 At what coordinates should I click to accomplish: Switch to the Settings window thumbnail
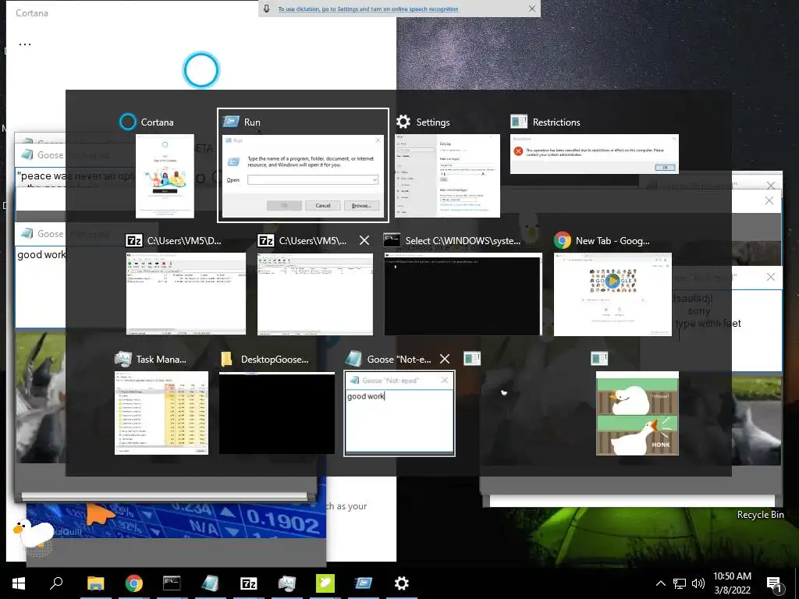pyautogui.click(x=447, y=175)
